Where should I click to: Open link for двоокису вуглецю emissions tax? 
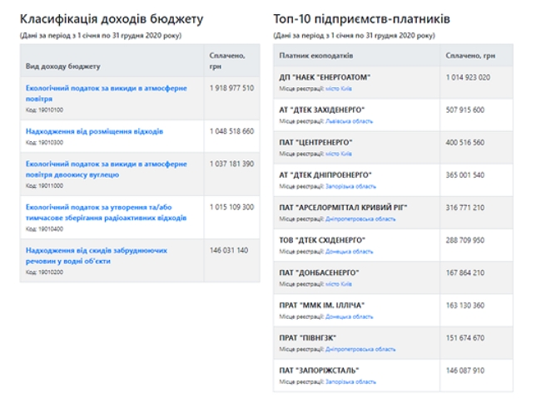(x=107, y=169)
